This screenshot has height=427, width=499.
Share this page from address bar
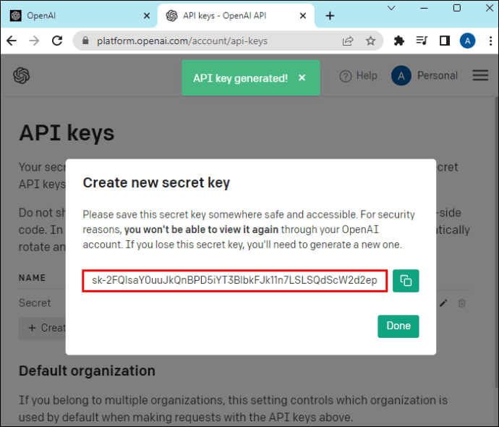pyautogui.click(x=348, y=41)
